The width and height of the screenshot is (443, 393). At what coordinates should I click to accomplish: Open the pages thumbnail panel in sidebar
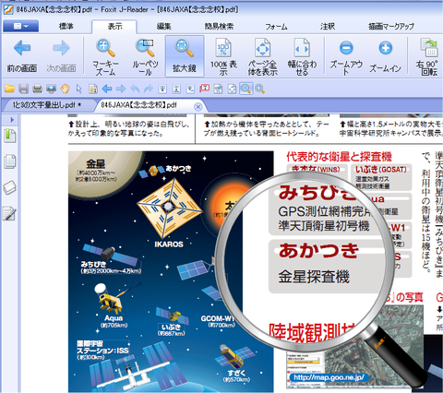pos(10,161)
